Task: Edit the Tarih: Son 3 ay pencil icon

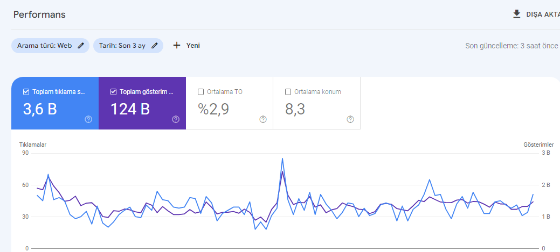Action: click(154, 46)
